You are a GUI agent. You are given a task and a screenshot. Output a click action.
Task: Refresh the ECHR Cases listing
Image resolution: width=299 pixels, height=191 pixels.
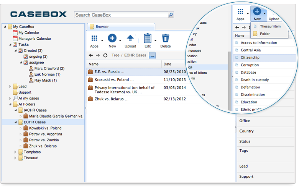click(105, 55)
